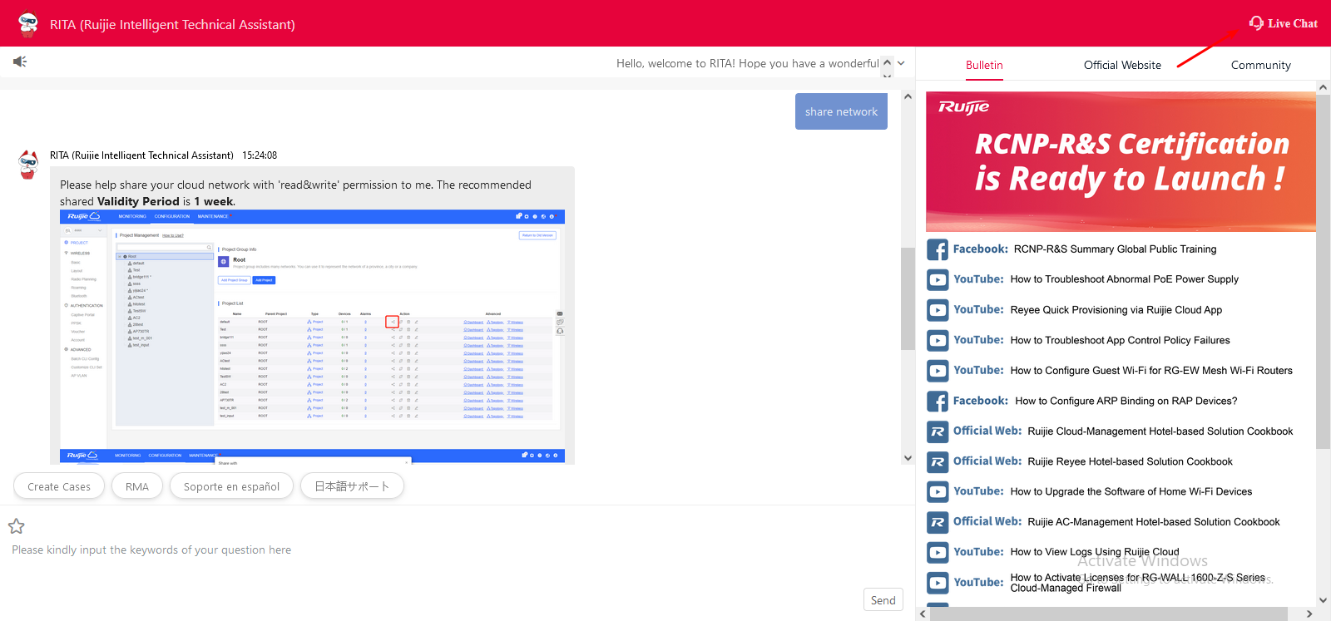Click the bulletin panel scroll up arrow
The height and width of the screenshot is (621, 1331).
pos(1323,87)
